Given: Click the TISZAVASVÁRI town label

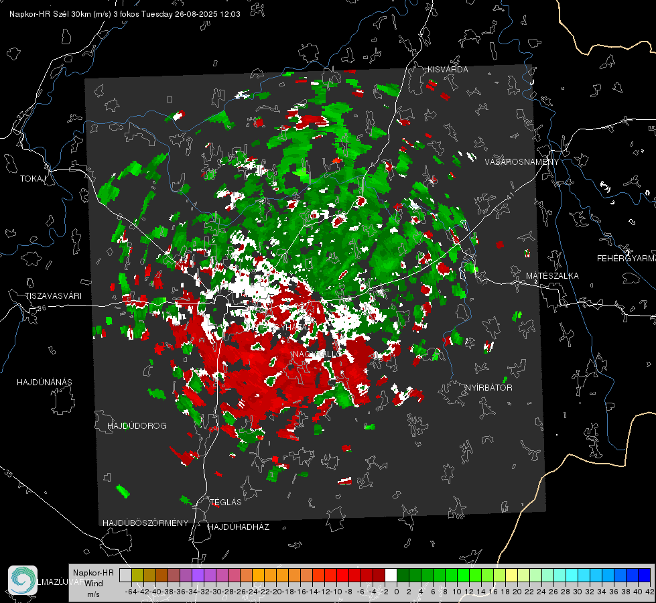Looking at the screenshot, I should click(x=53, y=296).
